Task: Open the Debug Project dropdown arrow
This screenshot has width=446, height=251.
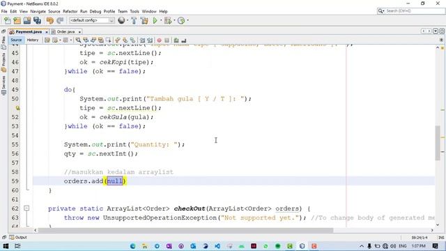Action: click(174, 20)
